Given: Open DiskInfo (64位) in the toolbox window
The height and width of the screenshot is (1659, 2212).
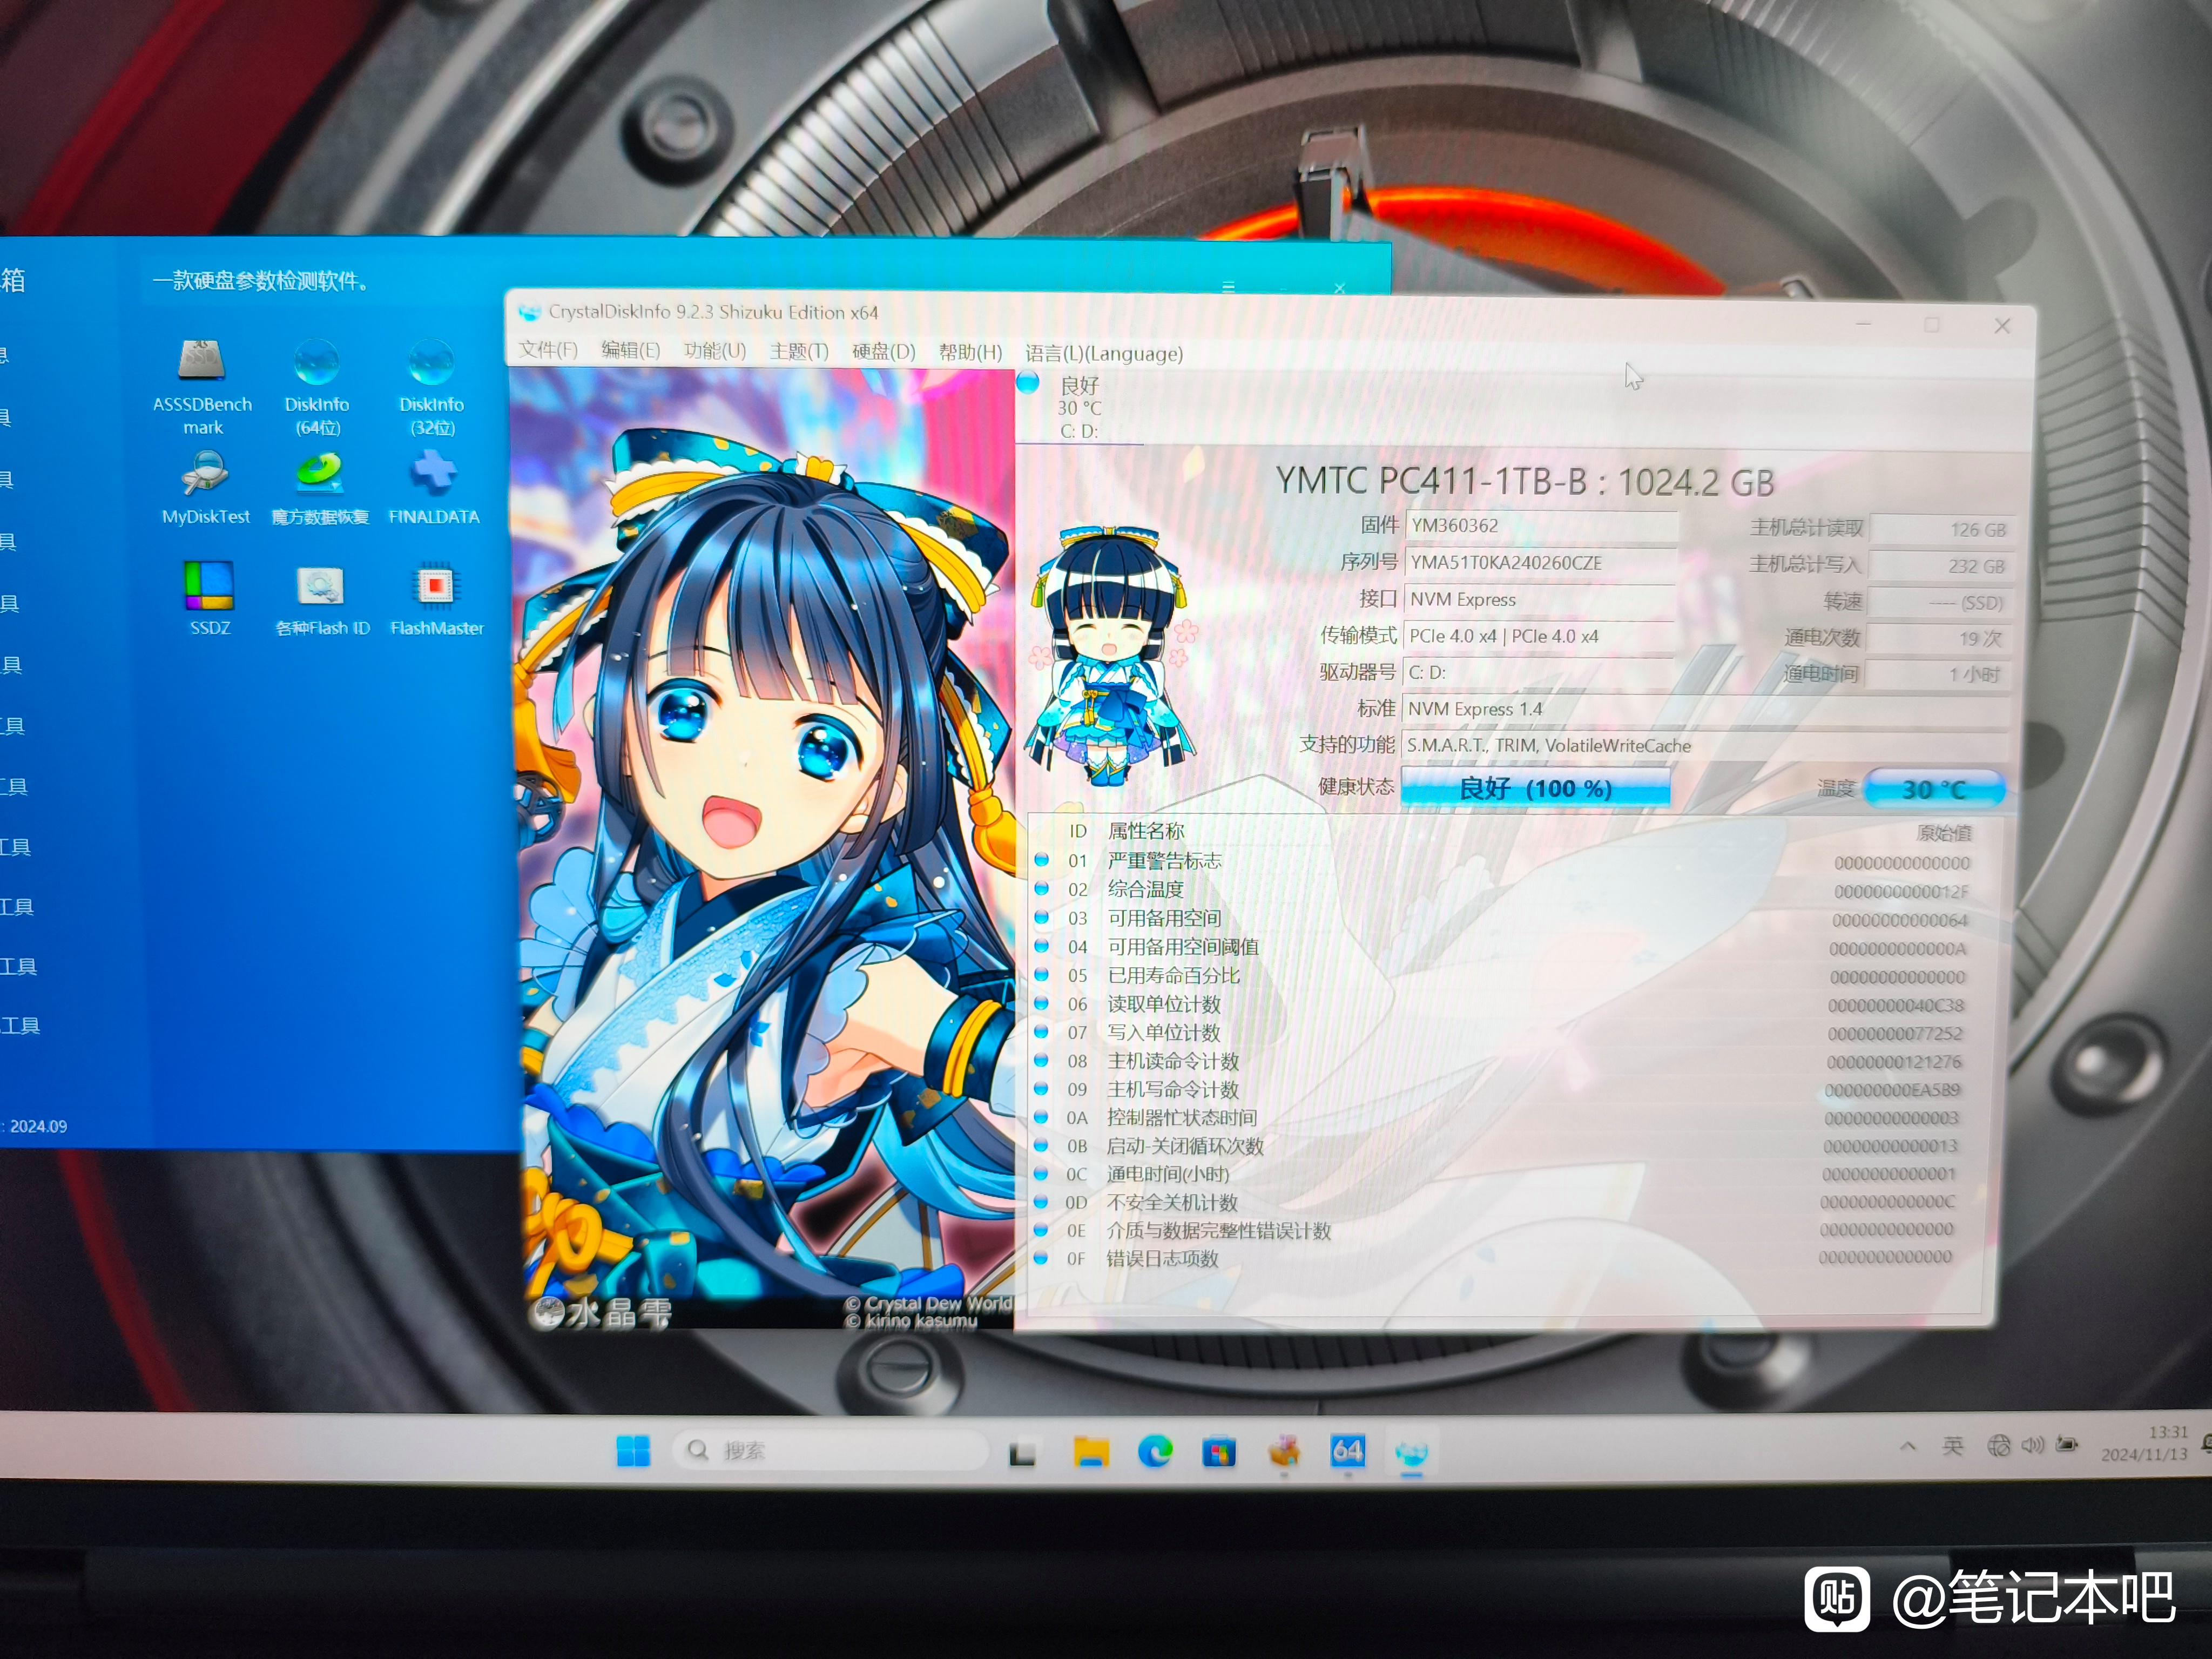Looking at the screenshot, I should pos(317,388).
